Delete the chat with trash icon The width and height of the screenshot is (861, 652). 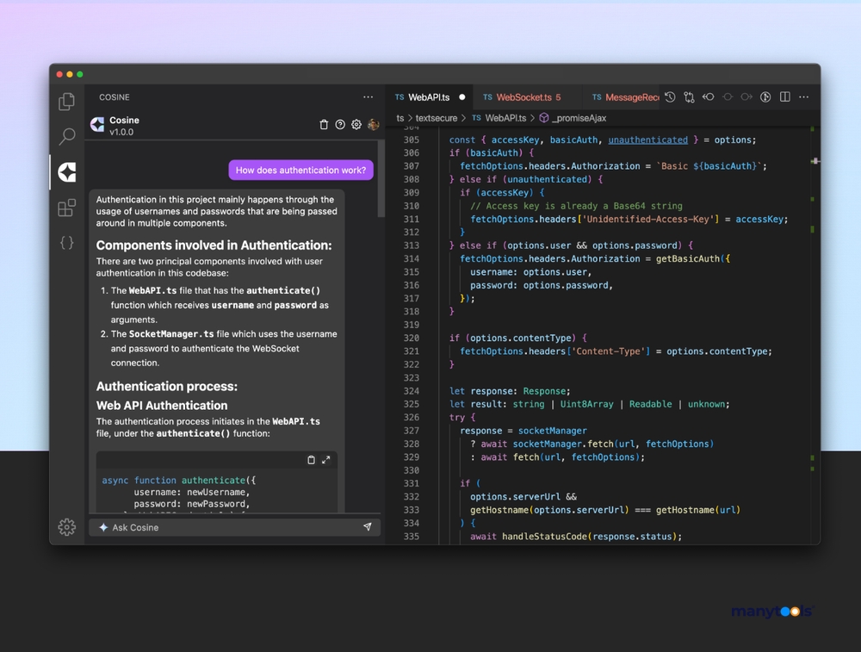pos(324,125)
